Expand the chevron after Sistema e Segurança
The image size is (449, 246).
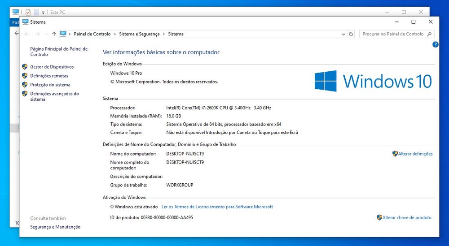(x=164, y=34)
